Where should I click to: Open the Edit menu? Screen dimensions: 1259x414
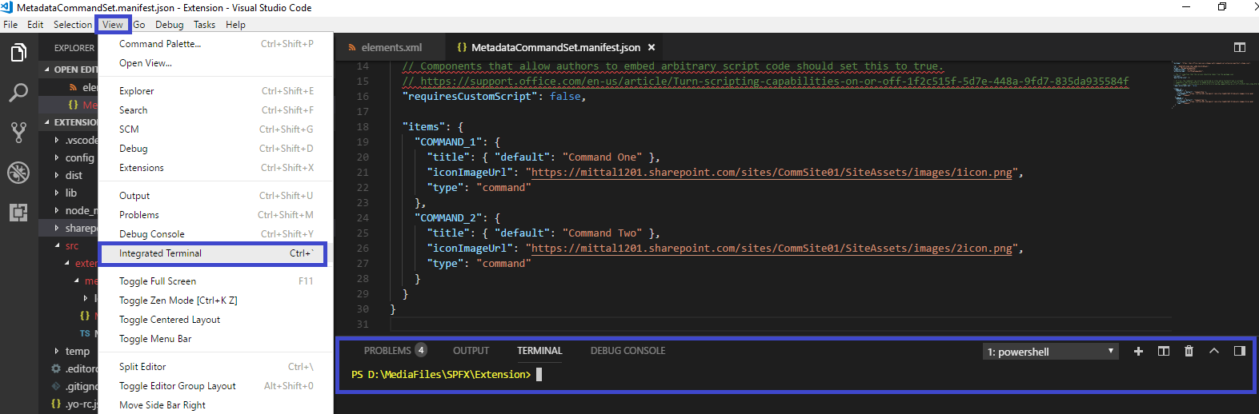point(35,25)
